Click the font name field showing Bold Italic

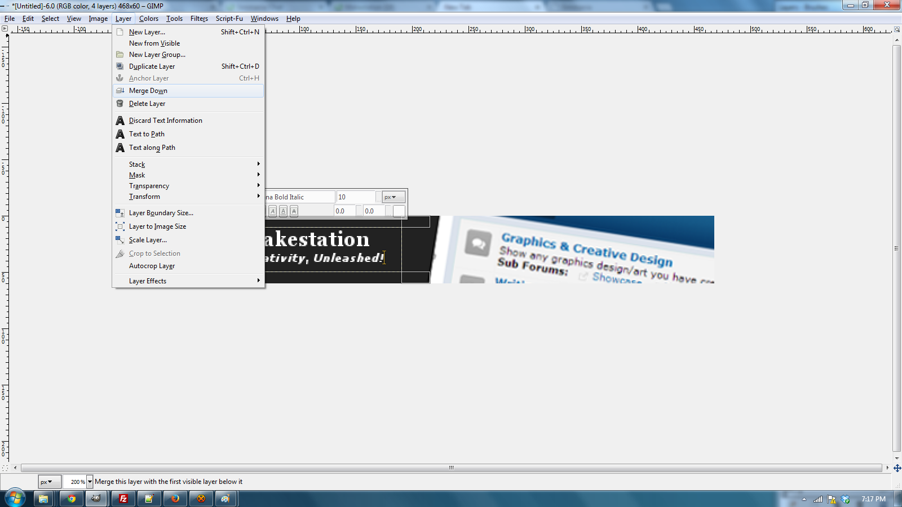(x=300, y=197)
